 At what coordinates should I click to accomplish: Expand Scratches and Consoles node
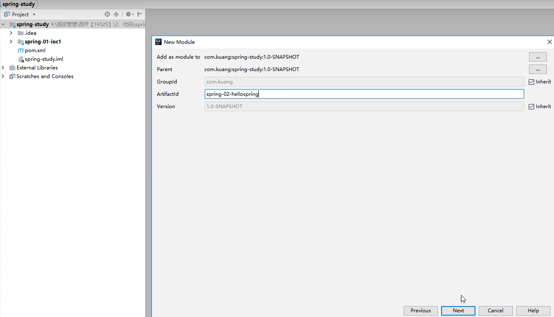(x=3, y=76)
